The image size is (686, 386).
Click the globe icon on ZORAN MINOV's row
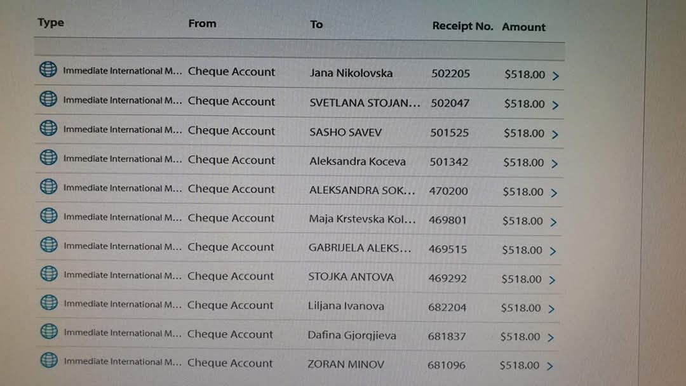point(48,360)
